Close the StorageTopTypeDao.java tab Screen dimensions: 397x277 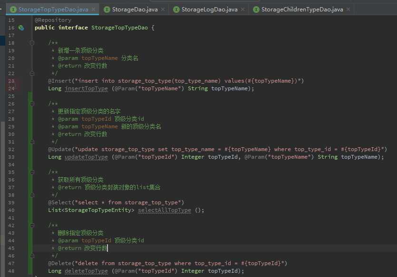94,10
